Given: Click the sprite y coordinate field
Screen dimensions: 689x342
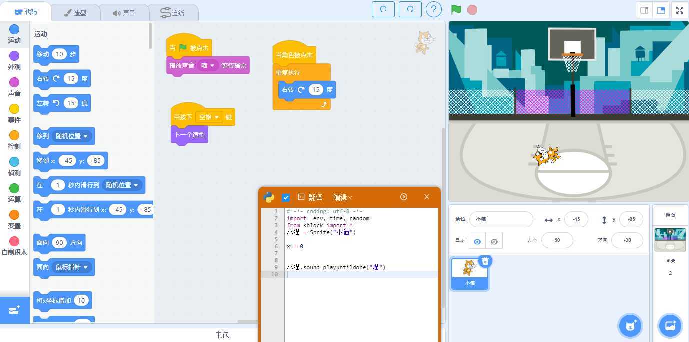Looking at the screenshot, I should click(x=631, y=219).
